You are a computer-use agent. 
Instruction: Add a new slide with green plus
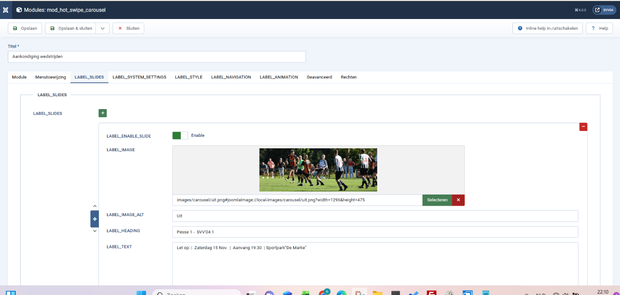103,113
